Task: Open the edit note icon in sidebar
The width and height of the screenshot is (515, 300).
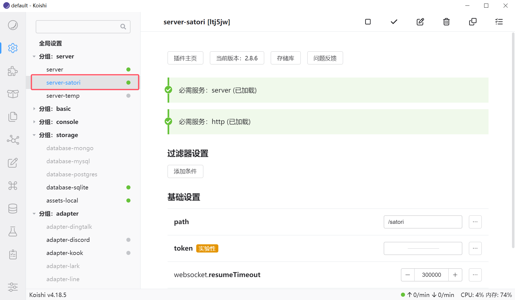Action: click(13, 163)
